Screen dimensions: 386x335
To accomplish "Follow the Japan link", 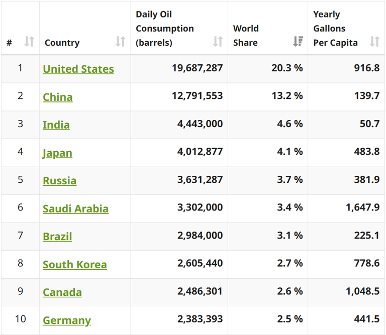I will click(57, 153).
